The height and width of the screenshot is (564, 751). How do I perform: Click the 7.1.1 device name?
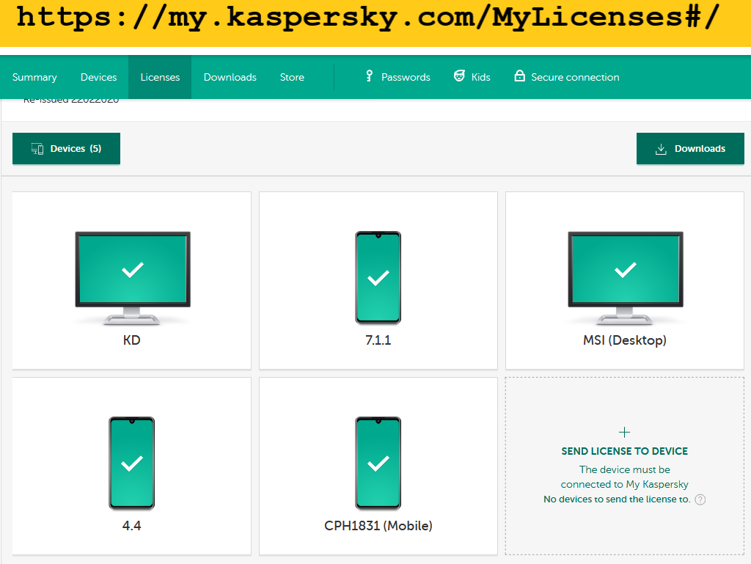(x=378, y=340)
